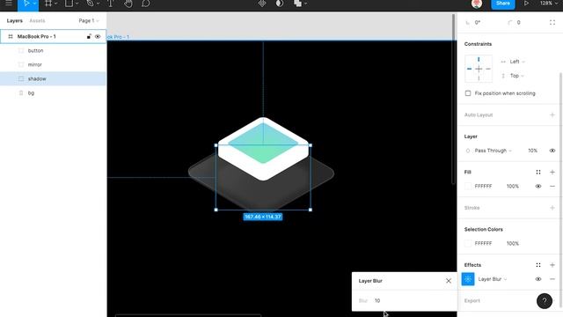Switch to the Layers tab
The width and height of the screenshot is (563, 317).
click(15, 21)
